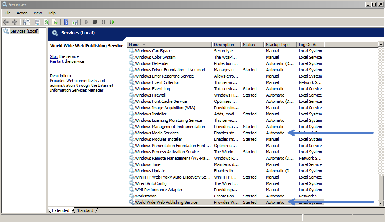Click the Stop Service square icon
Screen dimensions: 385x222
[95, 22]
